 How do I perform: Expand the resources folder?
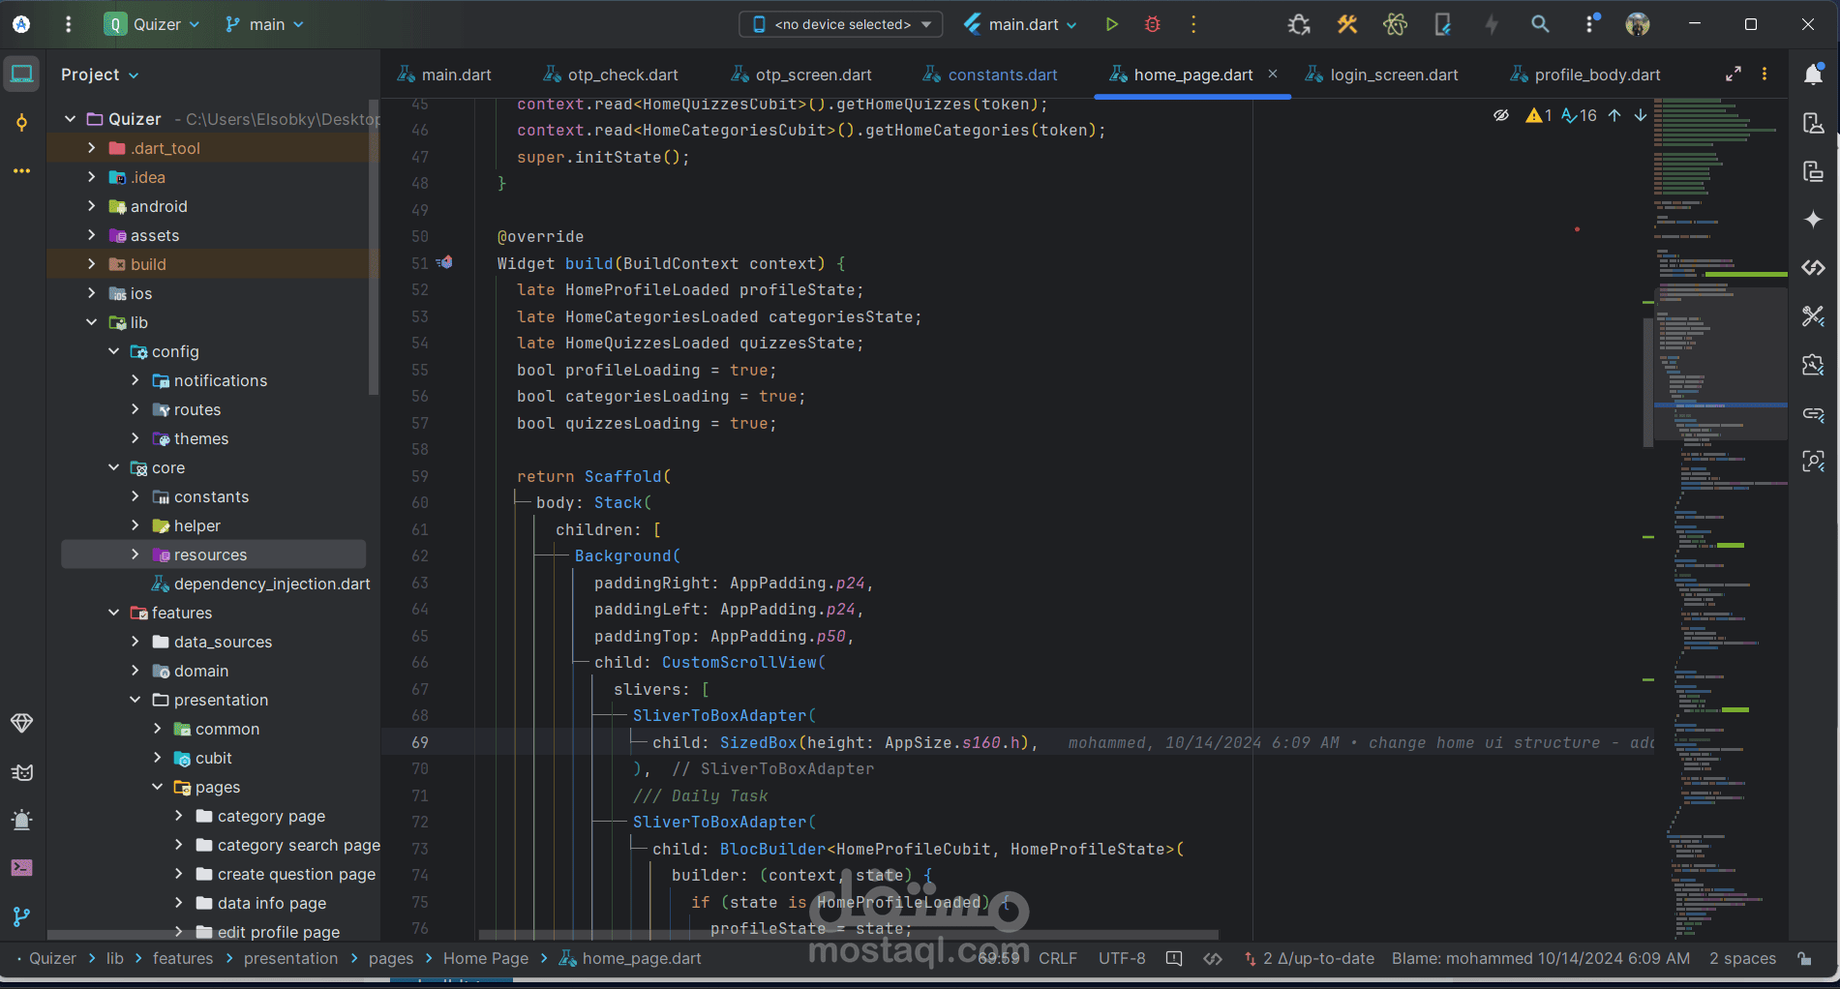pos(136,554)
